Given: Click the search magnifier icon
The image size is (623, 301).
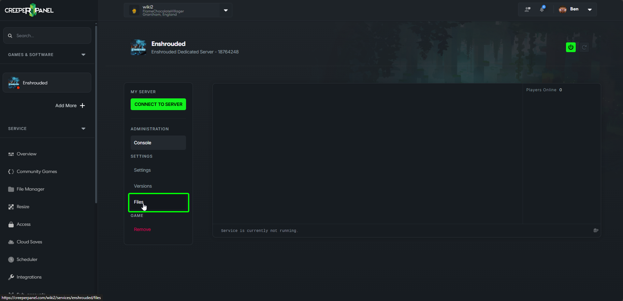Looking at the screenshot, I should coord(10,36).
